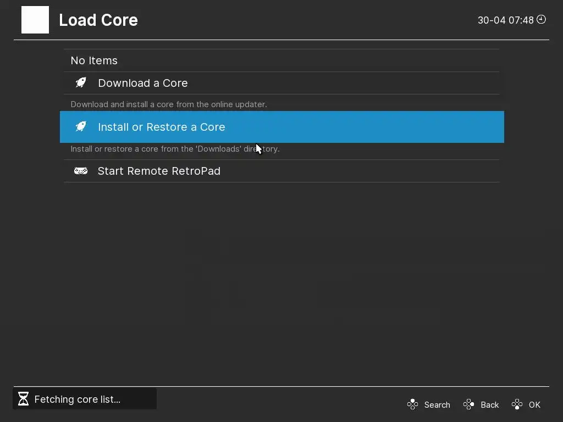Click the date and time display

(x=505, y=20)
